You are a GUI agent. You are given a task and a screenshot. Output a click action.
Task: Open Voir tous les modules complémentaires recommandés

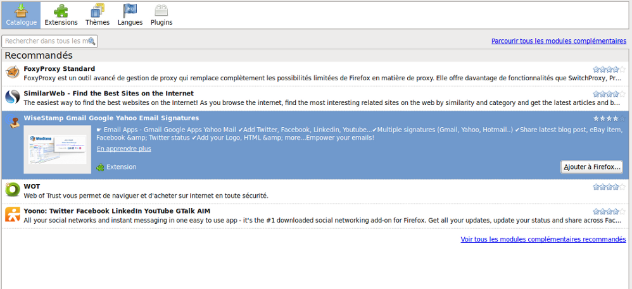click(543, 239)
